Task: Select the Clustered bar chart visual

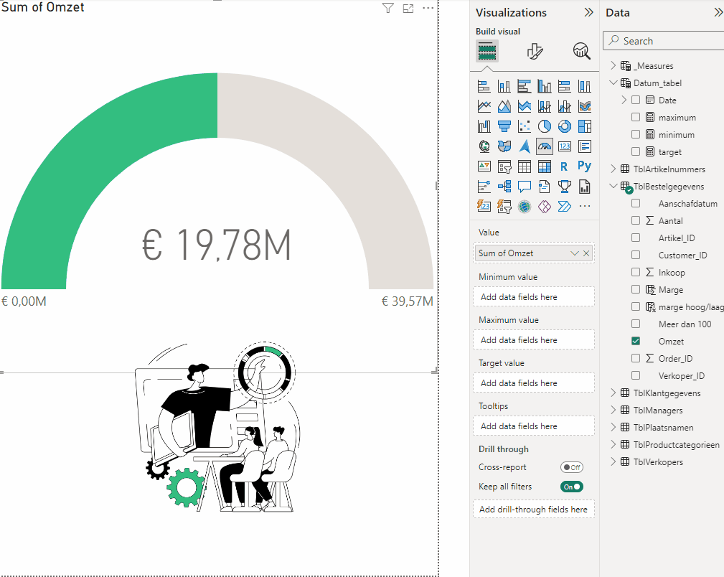Action: [524, 86]
